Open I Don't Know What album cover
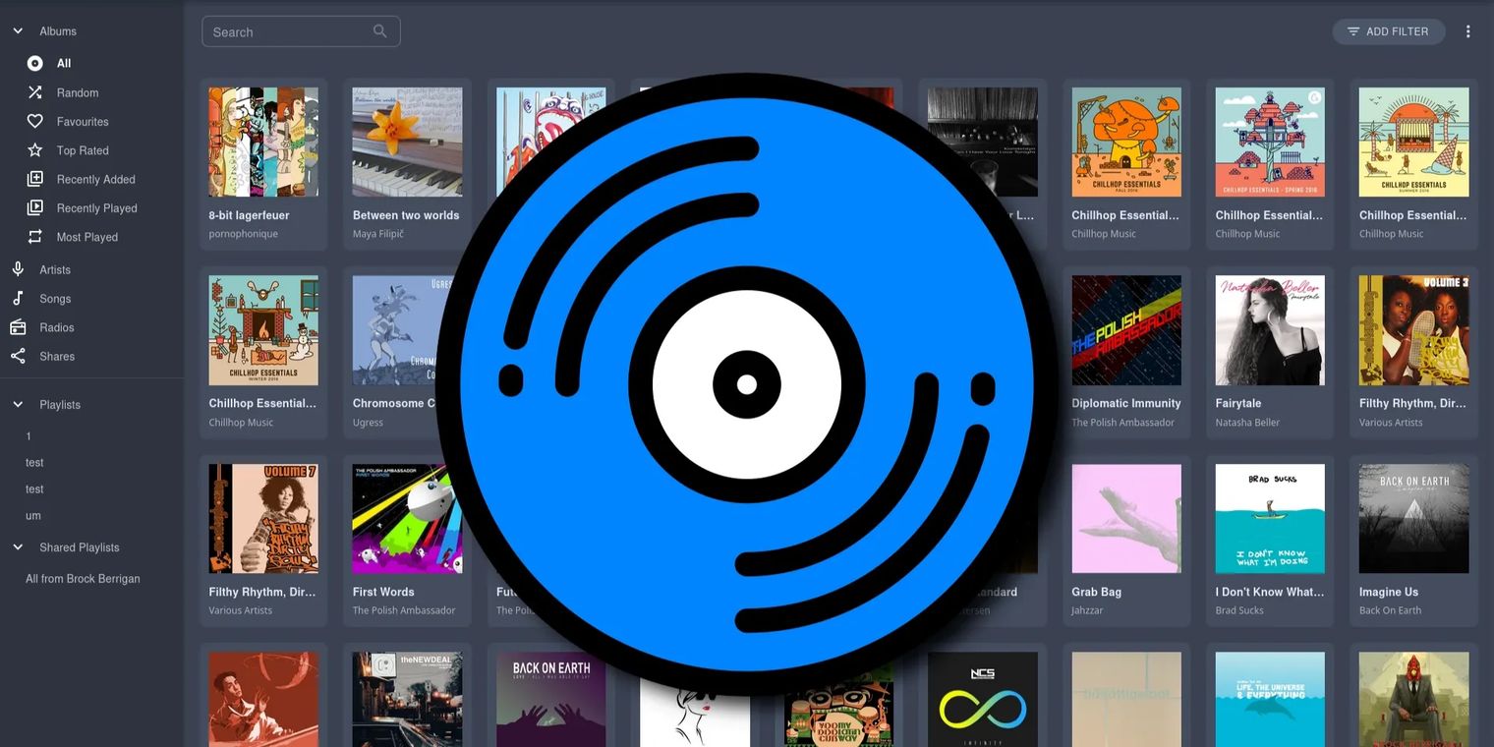Screen dimensions: 1494x747 pos(1270,519)
